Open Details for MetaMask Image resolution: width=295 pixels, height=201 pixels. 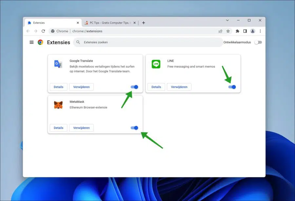(59, 128)
